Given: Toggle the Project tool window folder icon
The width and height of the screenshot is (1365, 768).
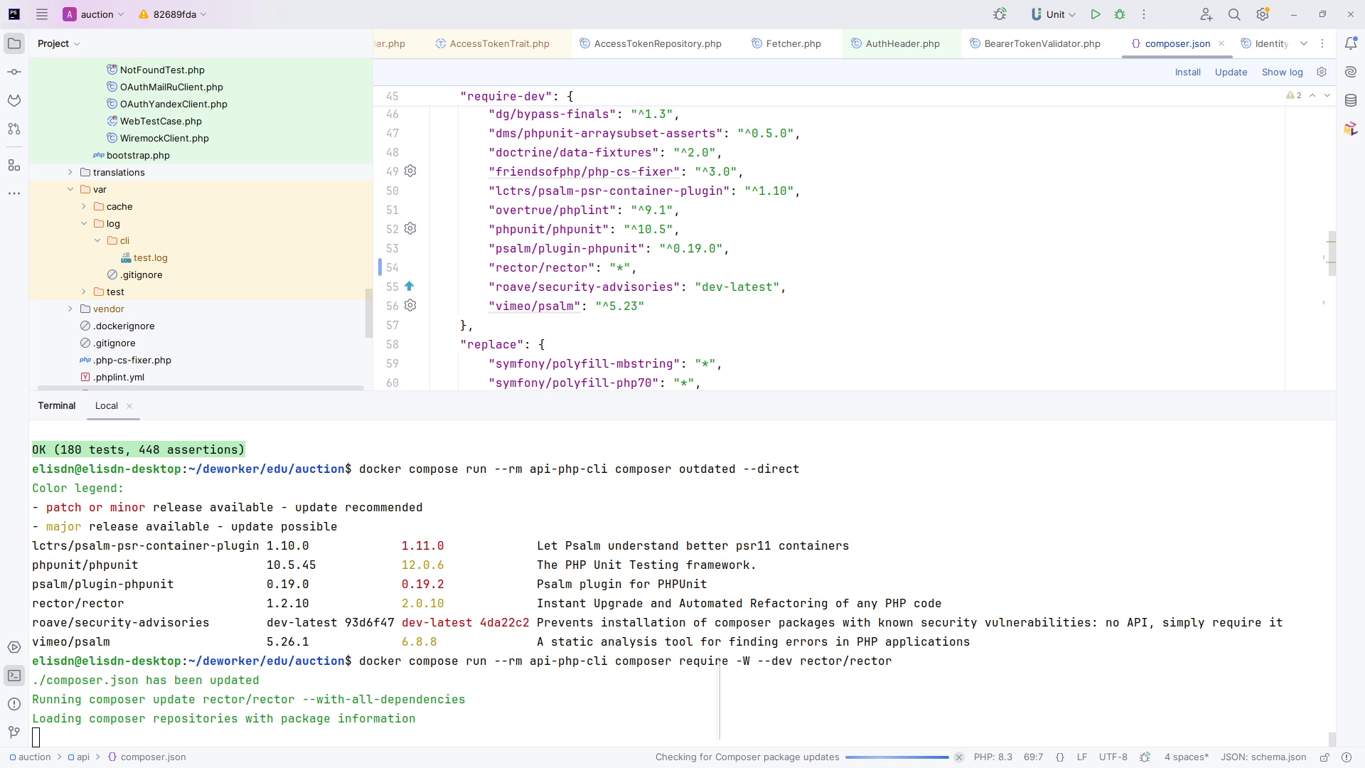Looking at the screenshot, I should coord(14,43).
